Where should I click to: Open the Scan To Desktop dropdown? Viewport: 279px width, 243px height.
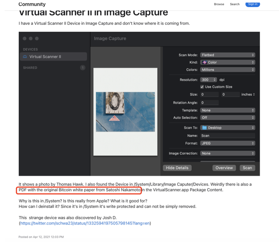coord(228,128)
